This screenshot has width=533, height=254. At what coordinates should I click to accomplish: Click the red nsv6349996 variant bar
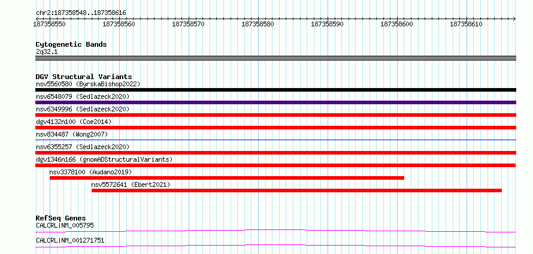275,115
